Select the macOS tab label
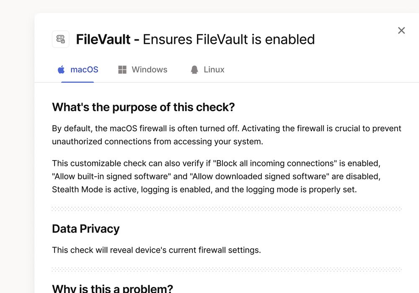 pos(84,69)
